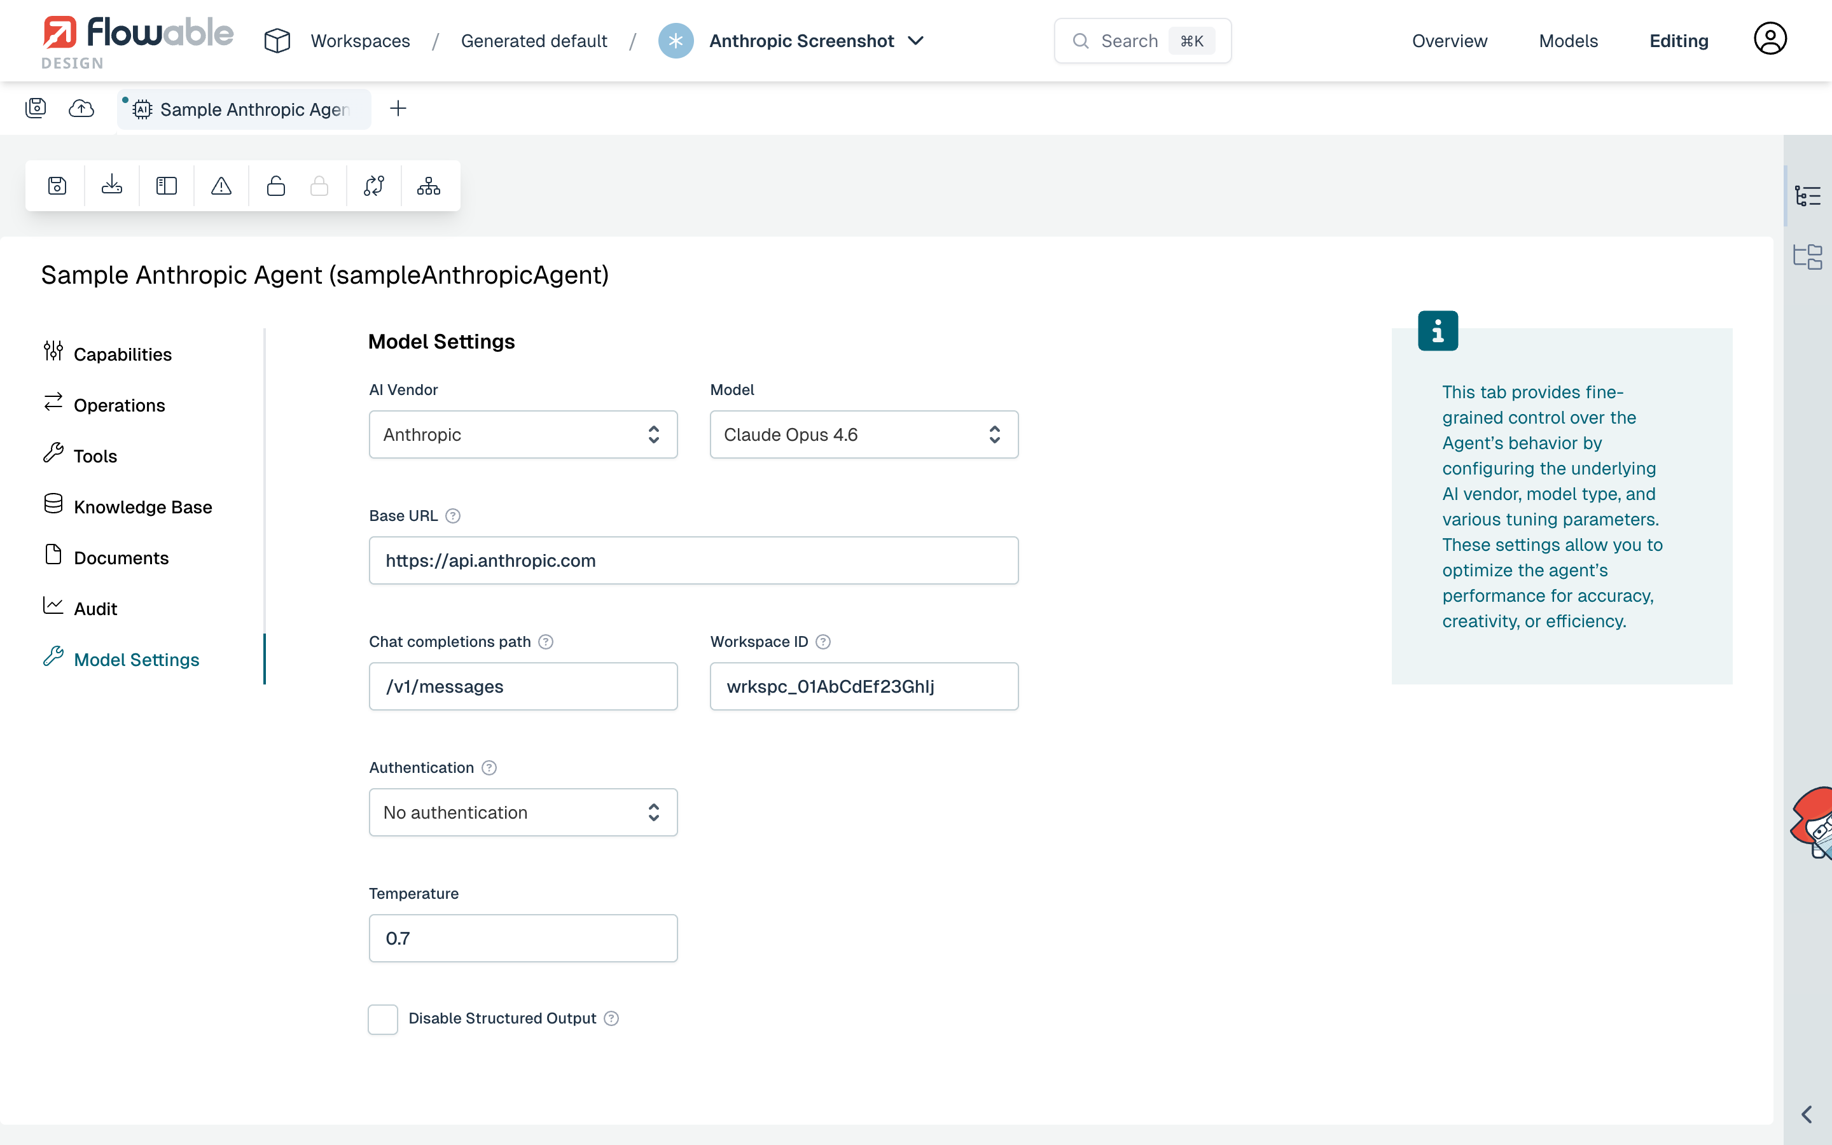Screen dimensions: 1832x1145
Task: Open the Knowledge Base section
Action: point(128,506)
